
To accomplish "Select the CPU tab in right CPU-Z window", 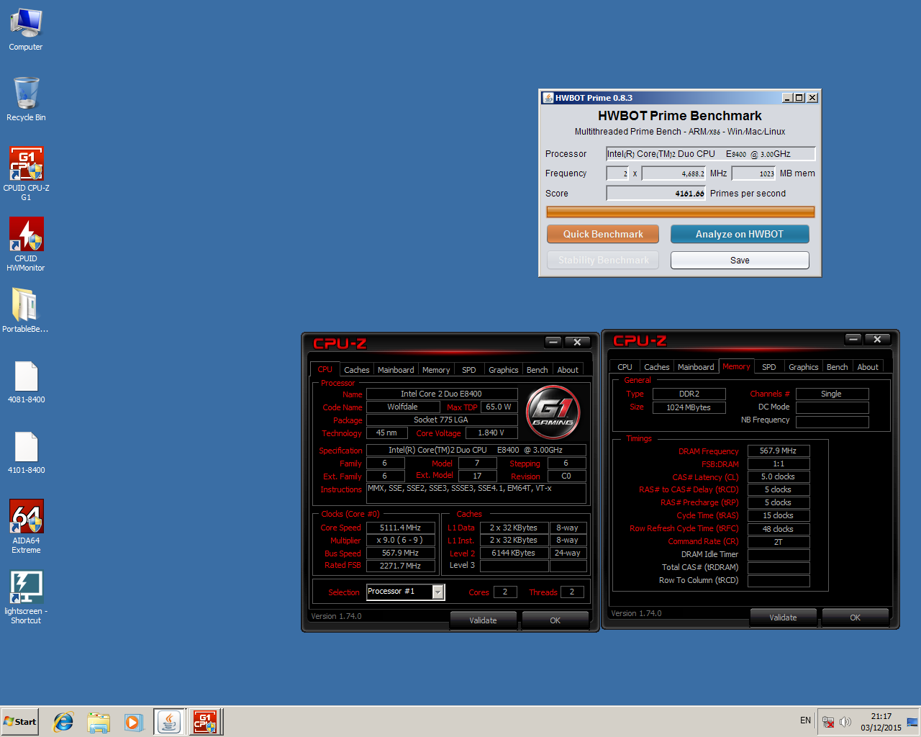I will point(625,367).
